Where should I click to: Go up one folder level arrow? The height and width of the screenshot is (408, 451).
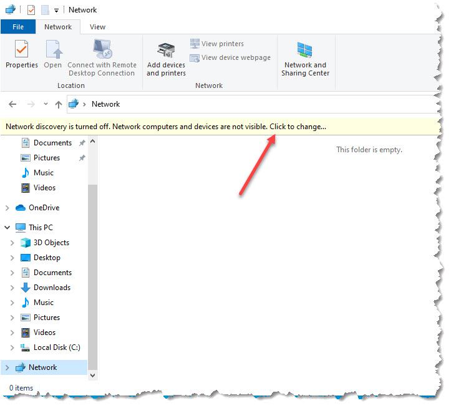coord(59,104)
